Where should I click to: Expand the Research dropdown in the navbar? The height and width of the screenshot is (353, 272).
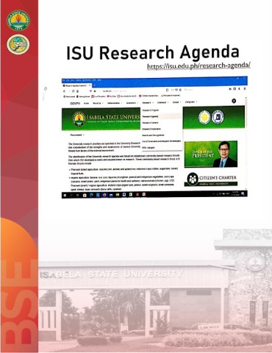[148, 103]
